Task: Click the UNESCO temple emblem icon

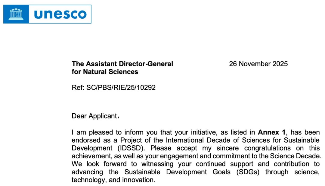Action: pos(16,14)
